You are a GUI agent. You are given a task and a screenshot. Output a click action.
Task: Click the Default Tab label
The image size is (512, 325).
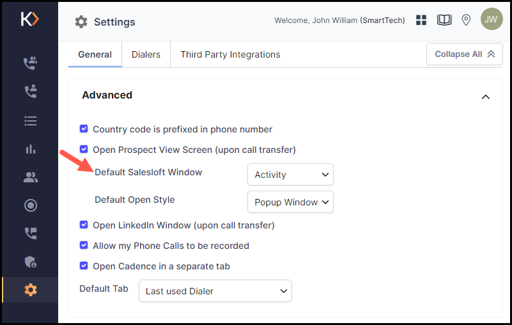(x=104, y=289)
